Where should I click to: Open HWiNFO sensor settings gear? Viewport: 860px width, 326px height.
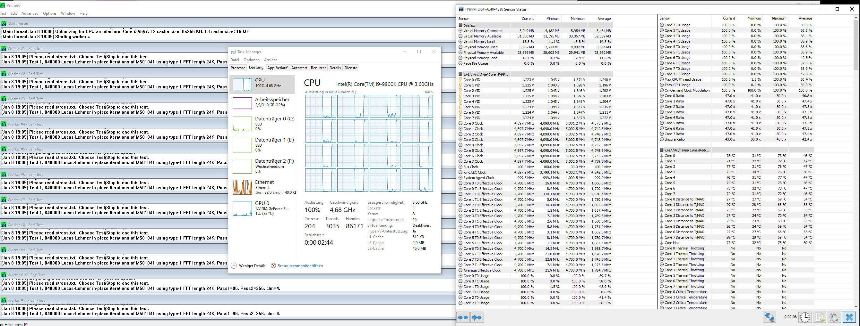click(834, 317)
